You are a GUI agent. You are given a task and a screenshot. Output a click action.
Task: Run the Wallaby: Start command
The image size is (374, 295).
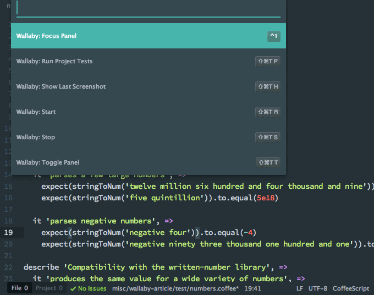148,112
